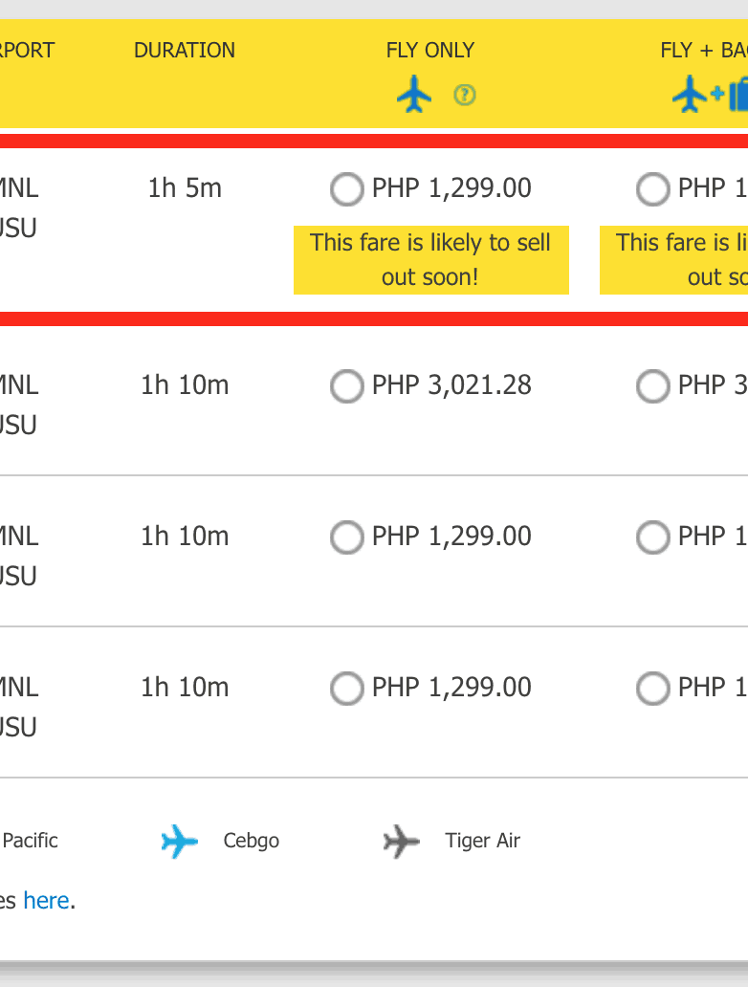Viewport: 748px width, 987px height.
Task: Click the DURATION column header
Action: [x=185, y=51]
